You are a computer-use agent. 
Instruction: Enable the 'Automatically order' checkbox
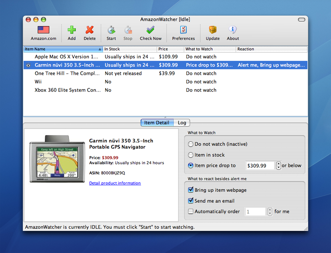191,211
